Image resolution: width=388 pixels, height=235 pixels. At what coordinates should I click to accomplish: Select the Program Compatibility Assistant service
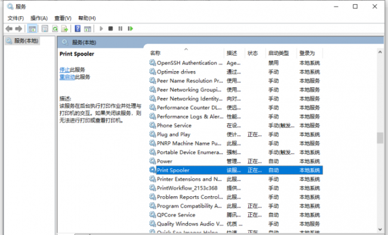(236, 206)
